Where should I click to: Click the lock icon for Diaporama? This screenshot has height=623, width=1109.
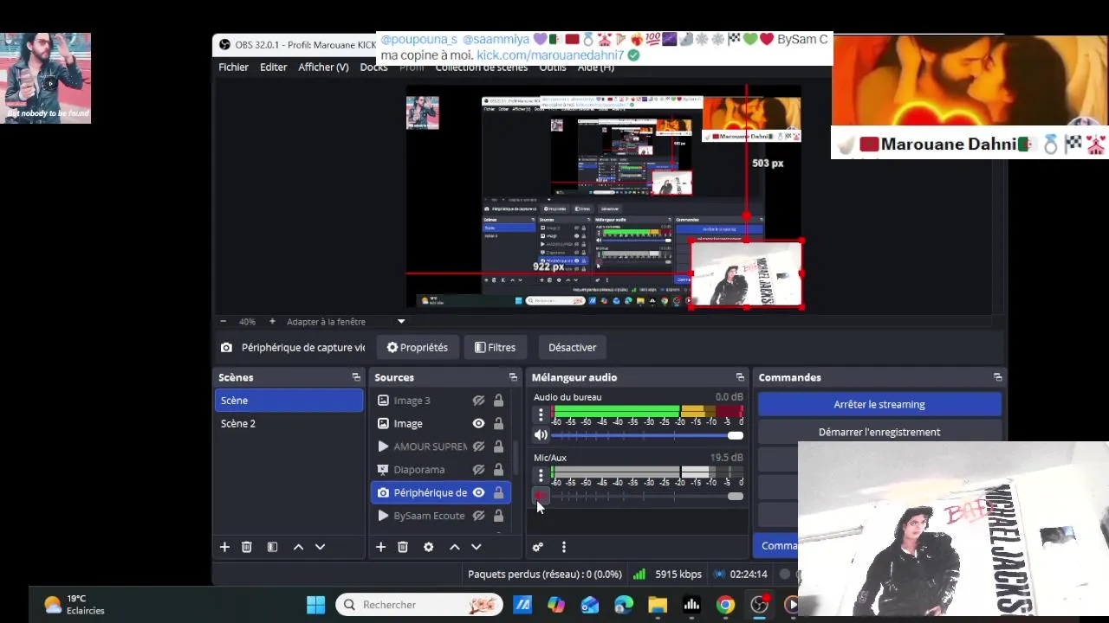point(498,470)
